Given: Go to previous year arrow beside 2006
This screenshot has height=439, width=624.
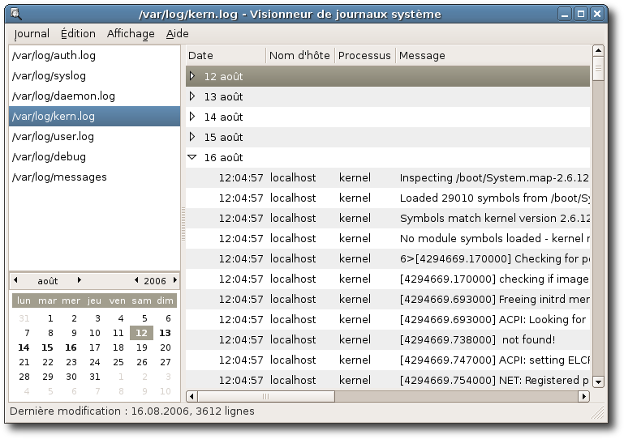Looking at the screenshot, I should tap(136, 280).
